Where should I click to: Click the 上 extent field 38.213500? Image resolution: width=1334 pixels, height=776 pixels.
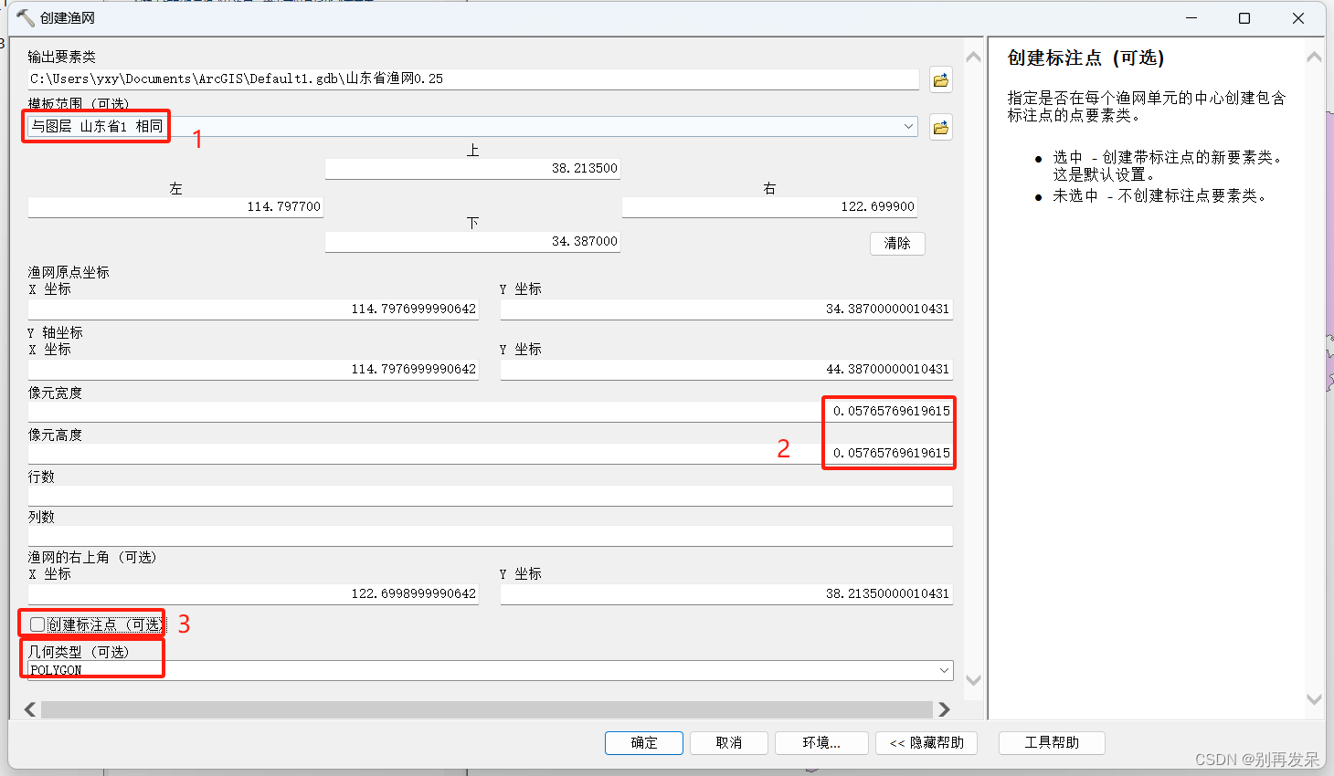[472, 168]
